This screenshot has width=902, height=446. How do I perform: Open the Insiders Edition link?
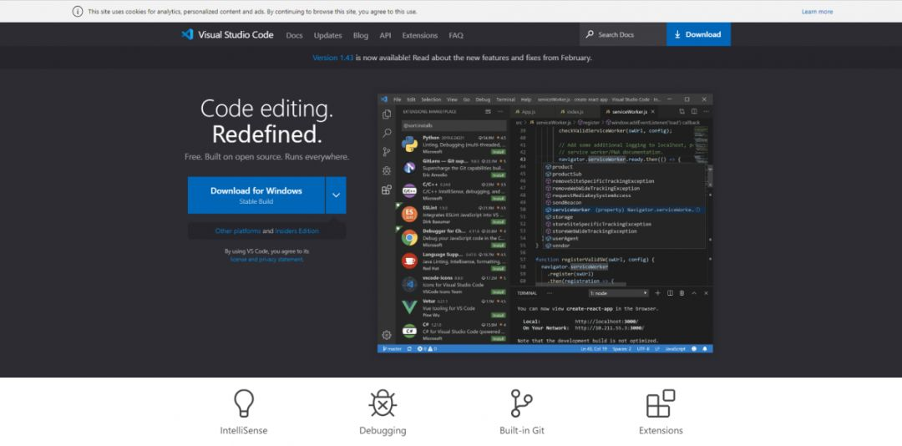click(x=296, y=231)
